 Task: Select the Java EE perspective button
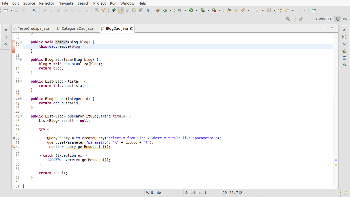pos(338,19)
